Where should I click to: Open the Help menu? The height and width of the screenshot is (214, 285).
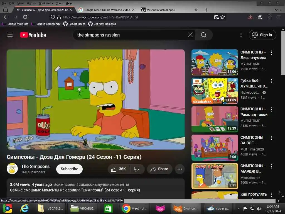tap(69, 3)
